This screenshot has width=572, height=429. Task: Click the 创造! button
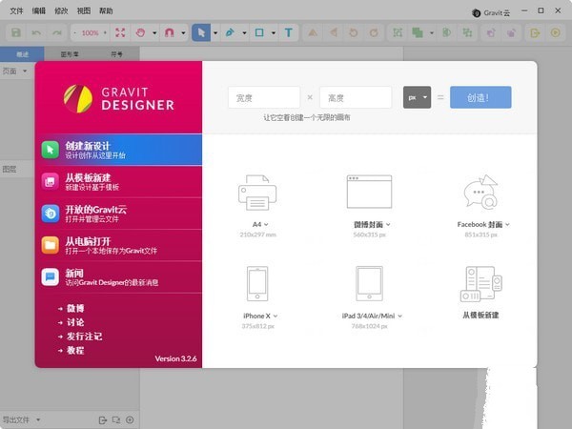click(x=480, y=97)
